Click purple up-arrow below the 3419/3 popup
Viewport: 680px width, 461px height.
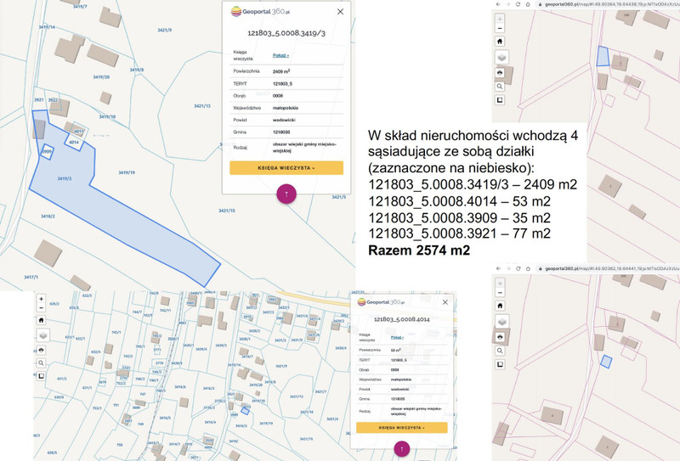(x=286, y=194)
